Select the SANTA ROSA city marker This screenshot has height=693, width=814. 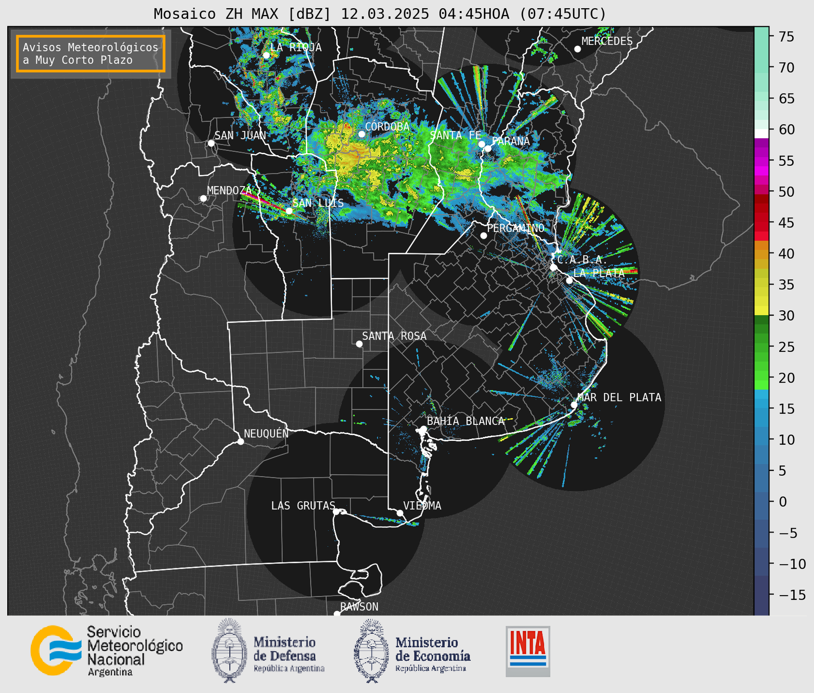[359, 344]
